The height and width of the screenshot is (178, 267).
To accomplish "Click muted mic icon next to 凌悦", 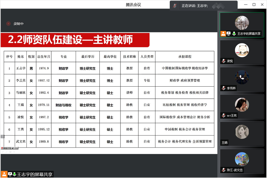I will [223, 61].
